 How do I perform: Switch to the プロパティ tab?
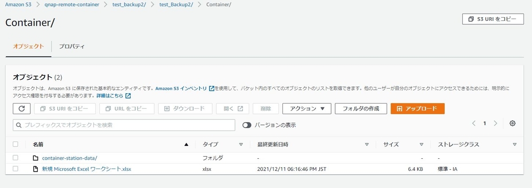pos(72,46)
